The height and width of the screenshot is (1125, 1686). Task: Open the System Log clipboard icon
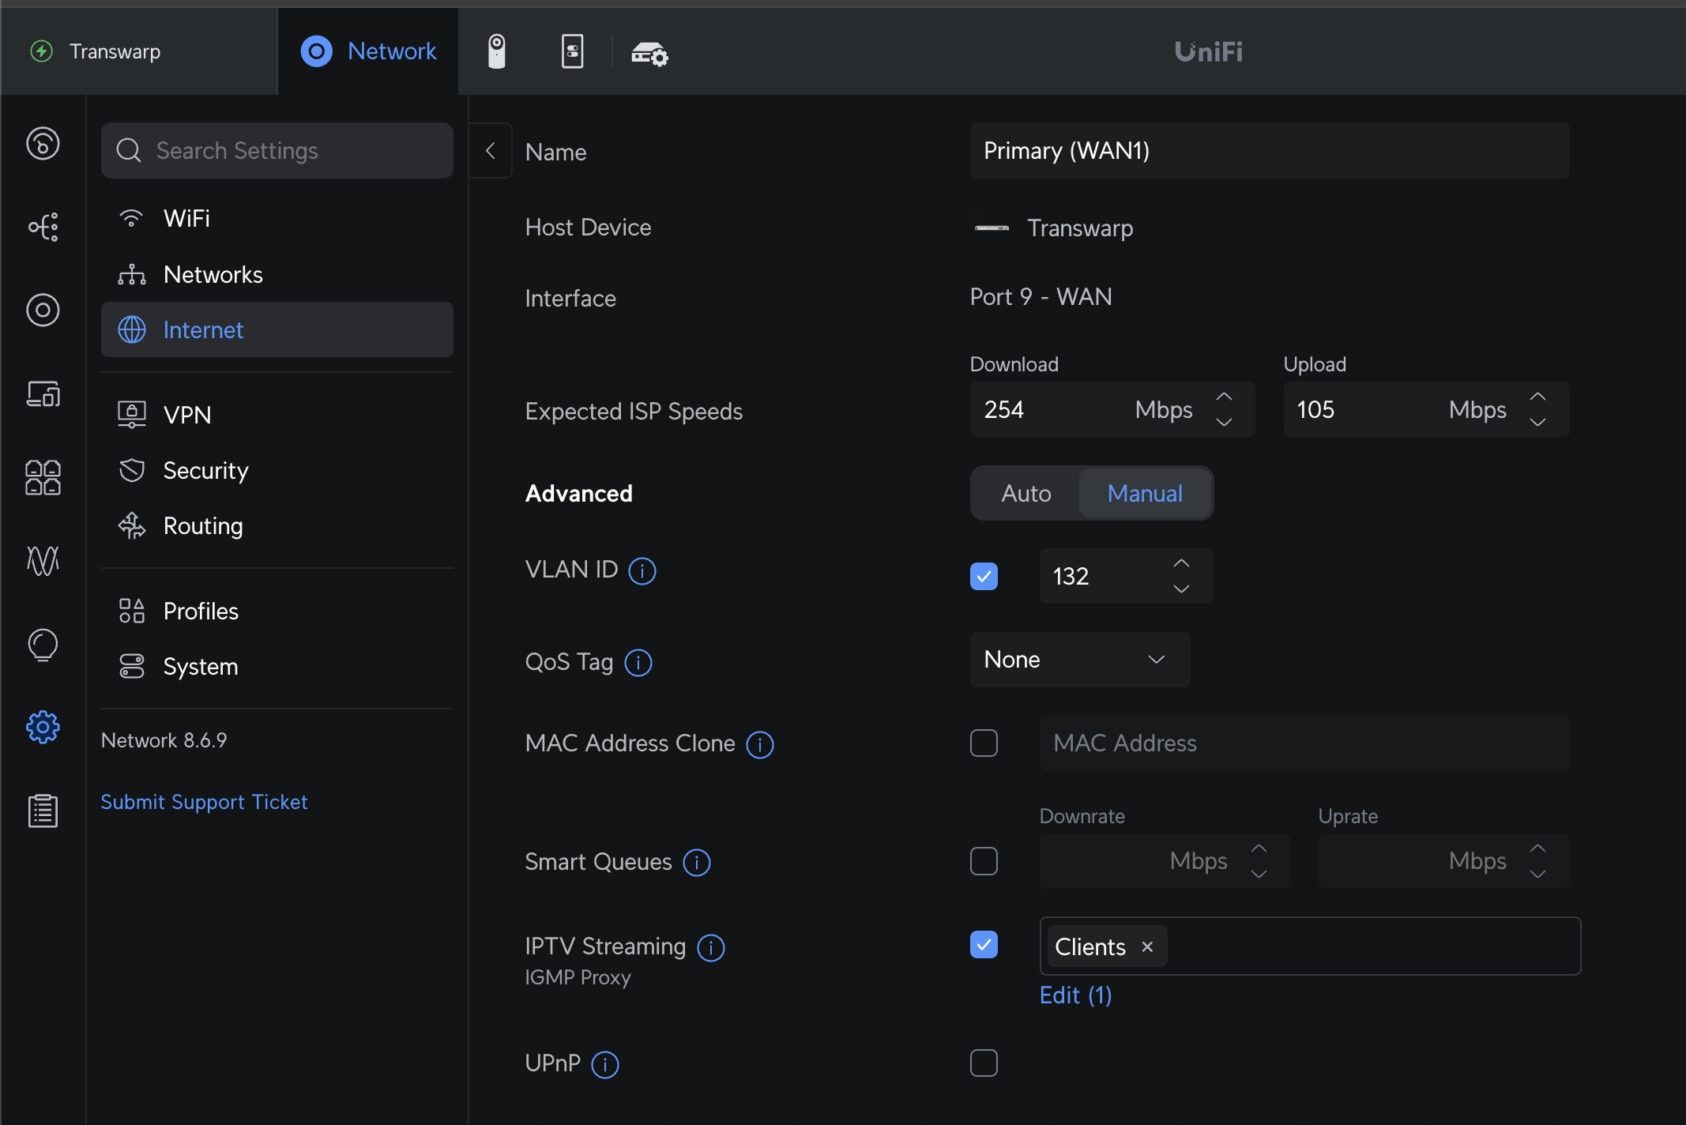(x=43, y=811)
